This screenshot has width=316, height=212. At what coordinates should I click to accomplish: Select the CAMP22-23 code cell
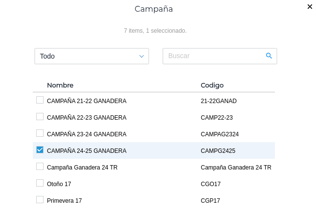point(217,118)
